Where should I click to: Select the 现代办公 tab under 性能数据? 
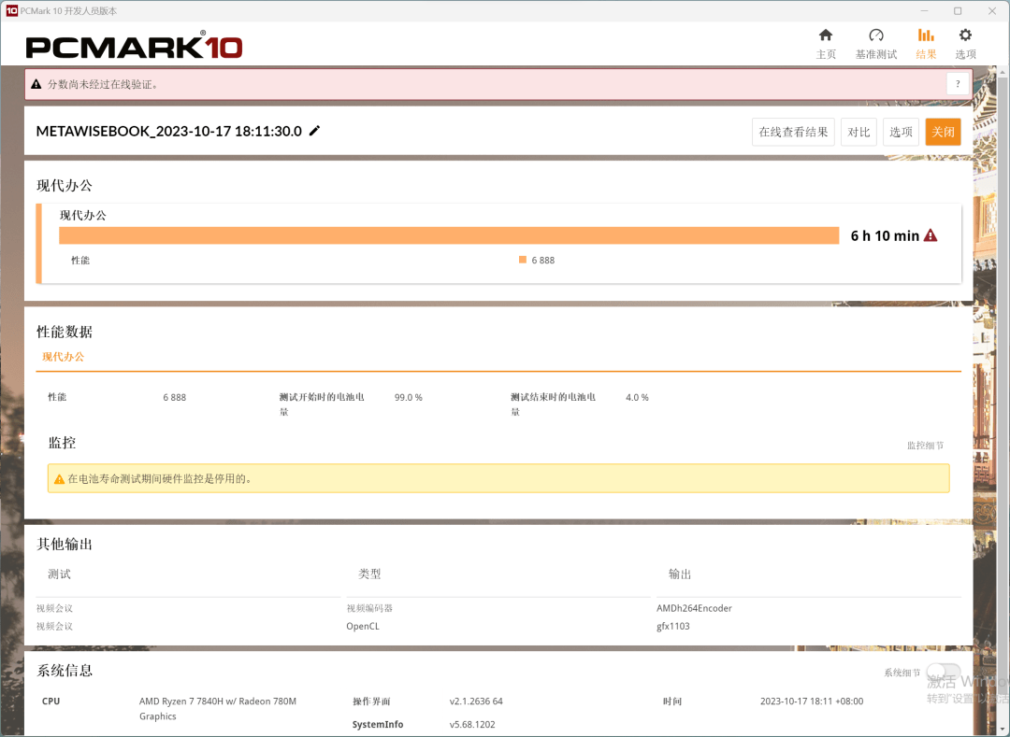(x=63, y=357)
